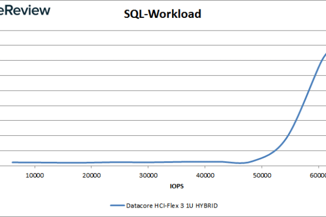Viewport: 326px width, 217px height.
Task: Click the blue legend line marker
Action: tap(117, 205)
